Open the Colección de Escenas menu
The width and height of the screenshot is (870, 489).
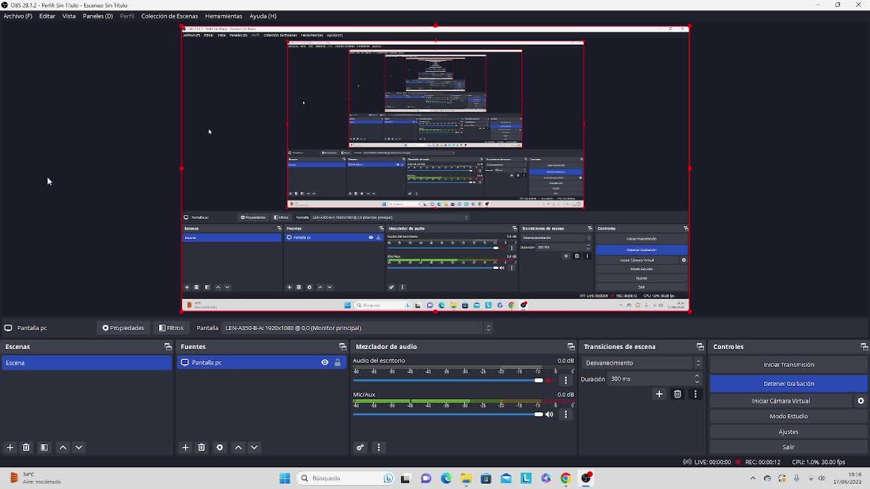(169, 16)
